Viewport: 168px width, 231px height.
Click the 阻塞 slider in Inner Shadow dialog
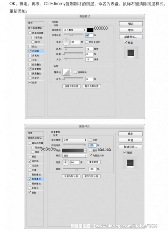tap(73, 54)
